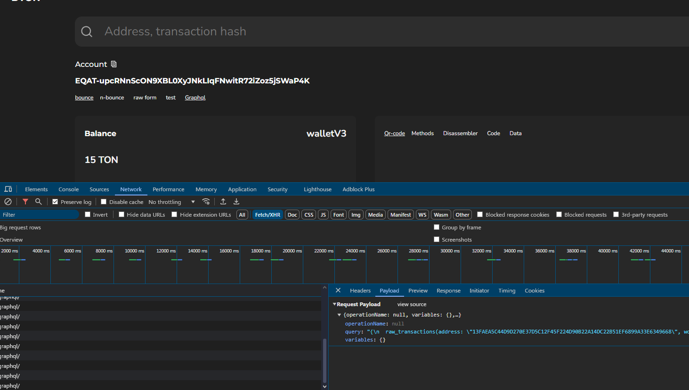Open the Graphql link under account

point(195,97)
